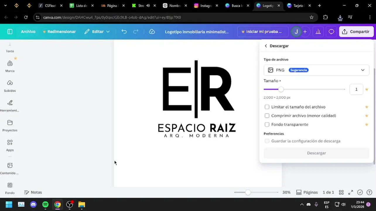Go back from the Descargar panel
Viewport: 376px width, 211px height.
(x=266, y=46)
